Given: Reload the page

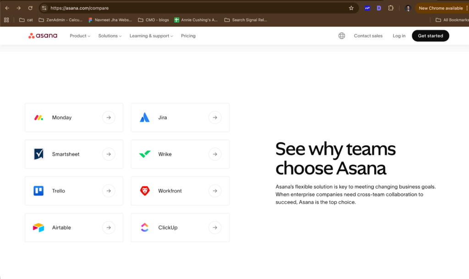Looking at the screenshot, I should [30, 8].
